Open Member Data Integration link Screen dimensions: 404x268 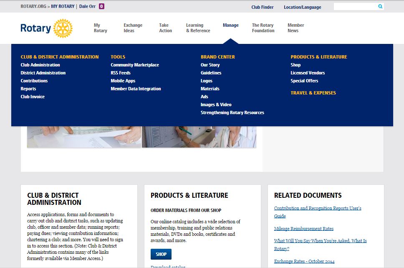[136, 89]
